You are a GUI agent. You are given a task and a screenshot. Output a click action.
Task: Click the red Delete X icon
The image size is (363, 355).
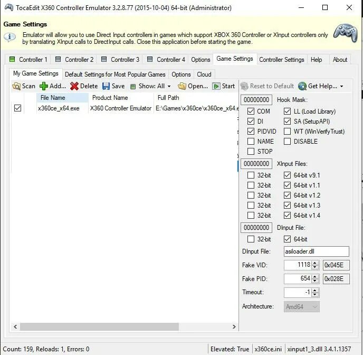click(x=74, y=86)
